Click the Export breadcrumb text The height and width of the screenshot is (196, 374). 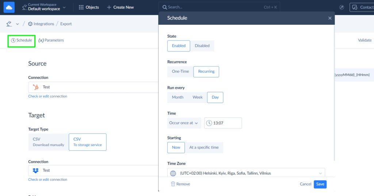click(x=66, y=24)
